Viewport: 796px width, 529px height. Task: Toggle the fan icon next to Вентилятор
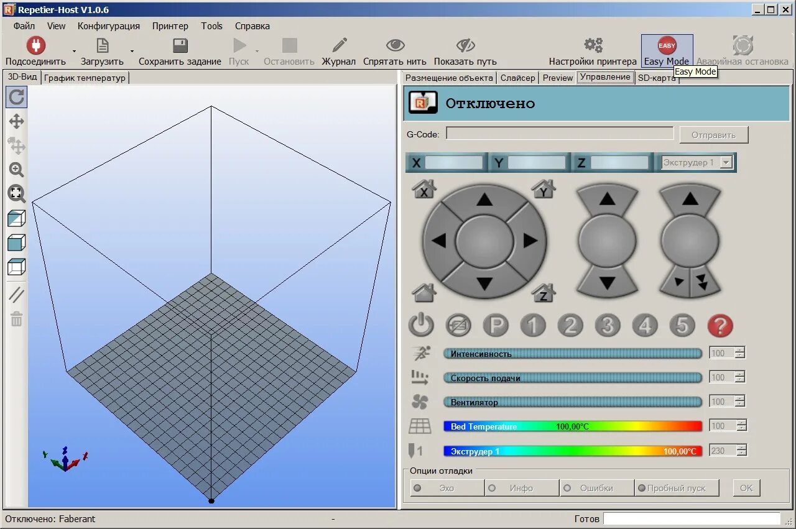click(x=420, y=402)
